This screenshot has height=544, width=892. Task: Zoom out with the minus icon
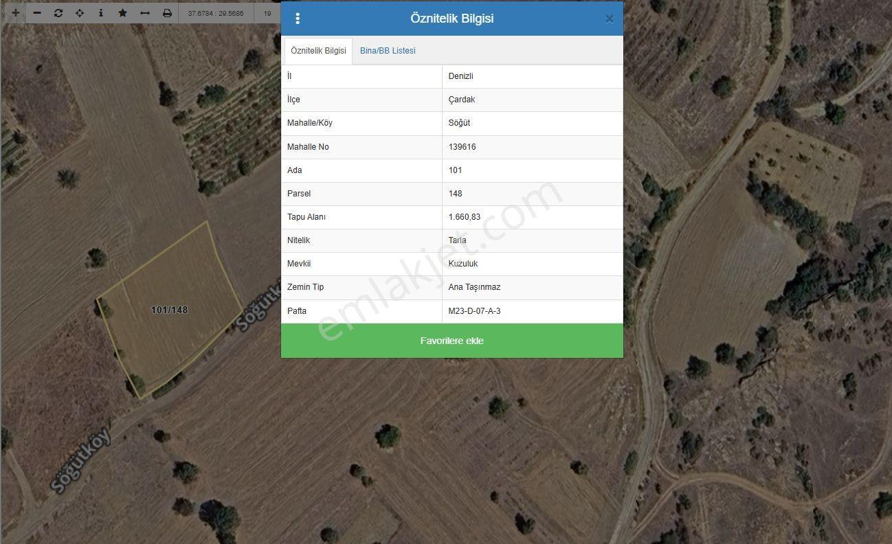point(37,13)
